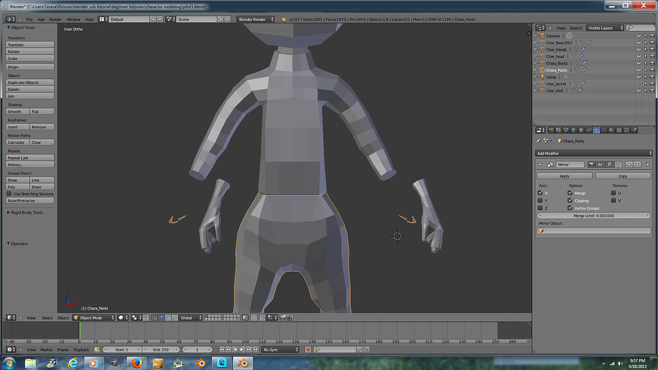This screenshot has width=658, height=370.
Task: Enable the Z axis checkbox for Mirror
Action: [540, 208]
